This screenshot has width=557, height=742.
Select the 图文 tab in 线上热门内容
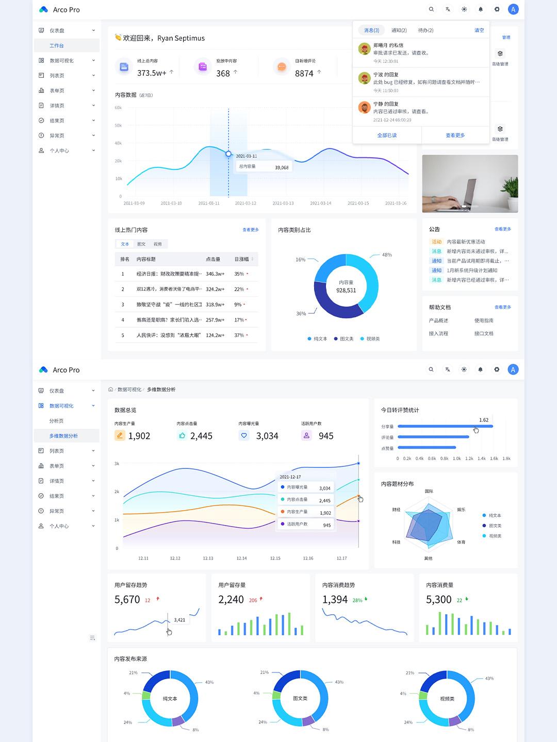[x=141, y=244]
